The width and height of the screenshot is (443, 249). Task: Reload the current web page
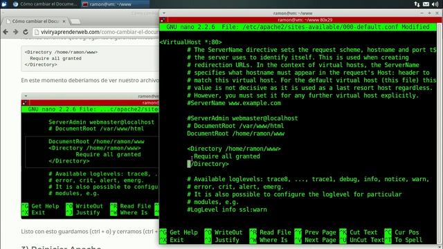[26, 32]
